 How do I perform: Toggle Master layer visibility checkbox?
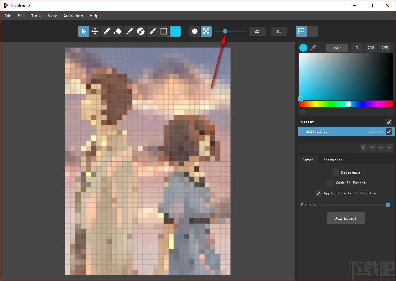point(389,122)
